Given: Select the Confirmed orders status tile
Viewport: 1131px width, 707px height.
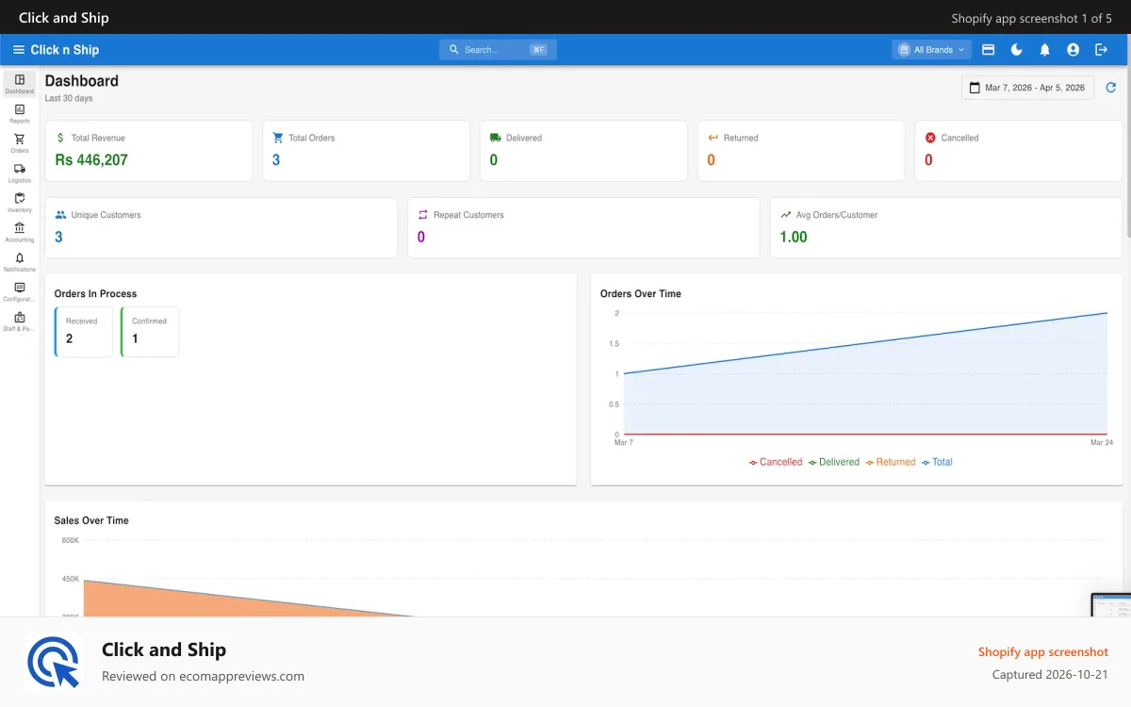Looking at the screenshot, I should [x=150, y=332].
